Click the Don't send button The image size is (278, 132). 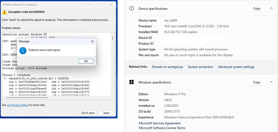88,113
